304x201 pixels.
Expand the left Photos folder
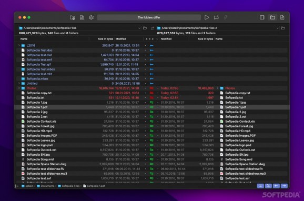(19, 88)
